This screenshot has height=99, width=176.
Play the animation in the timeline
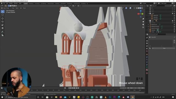pos(75,88)
